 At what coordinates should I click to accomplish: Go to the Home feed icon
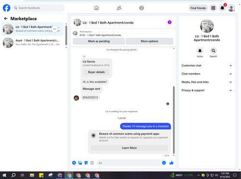pos(96,8)
